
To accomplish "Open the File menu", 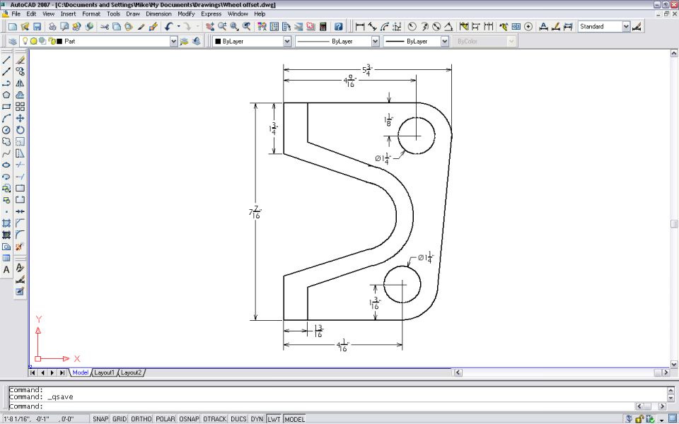I will point(16,14).
